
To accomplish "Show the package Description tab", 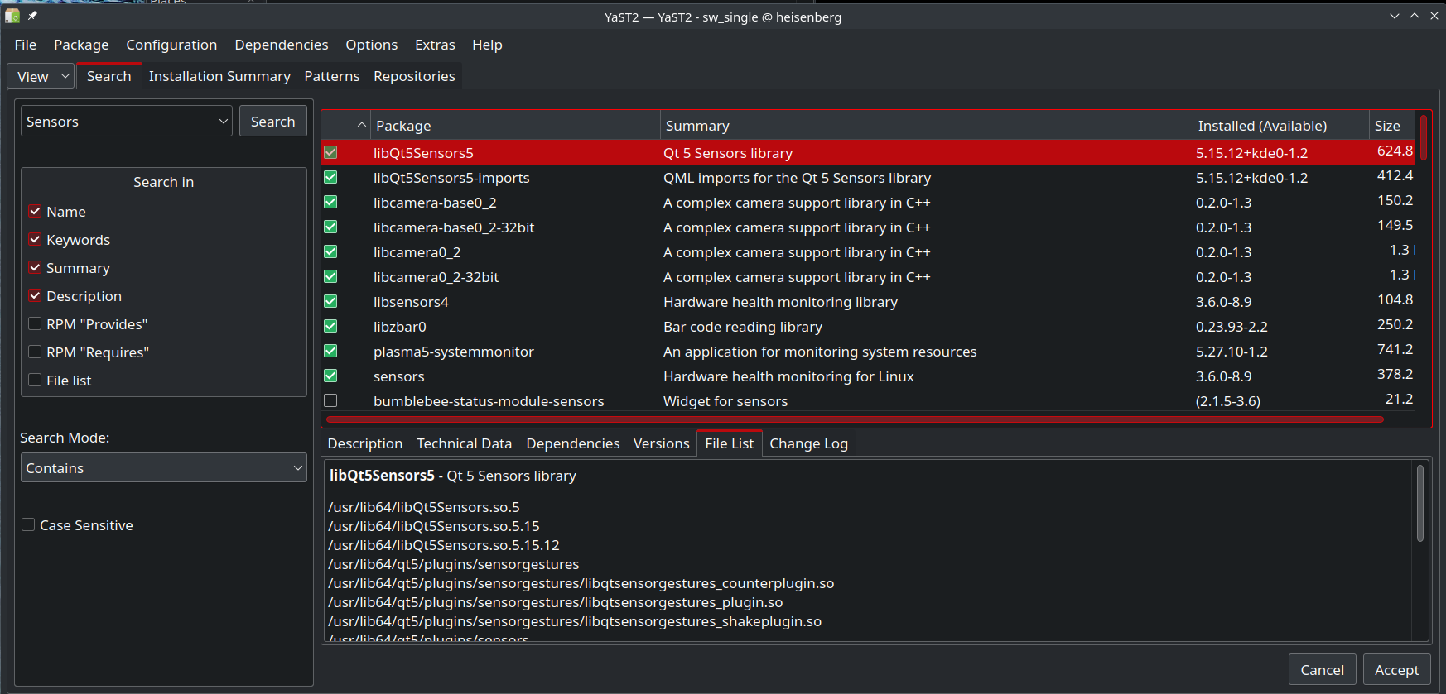I will [365, 443].
